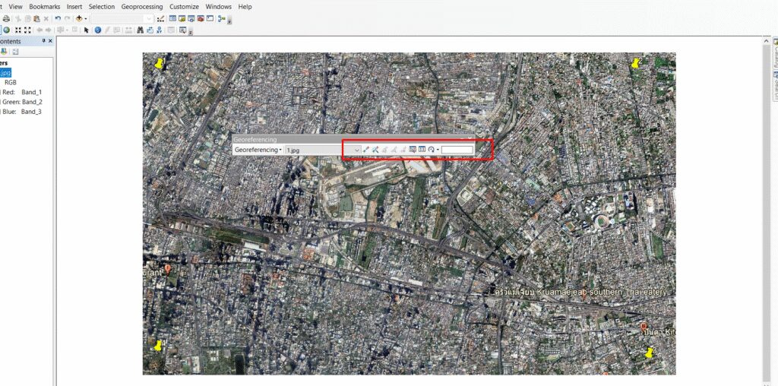Close the Table Of Contents panel

point(50,41)
